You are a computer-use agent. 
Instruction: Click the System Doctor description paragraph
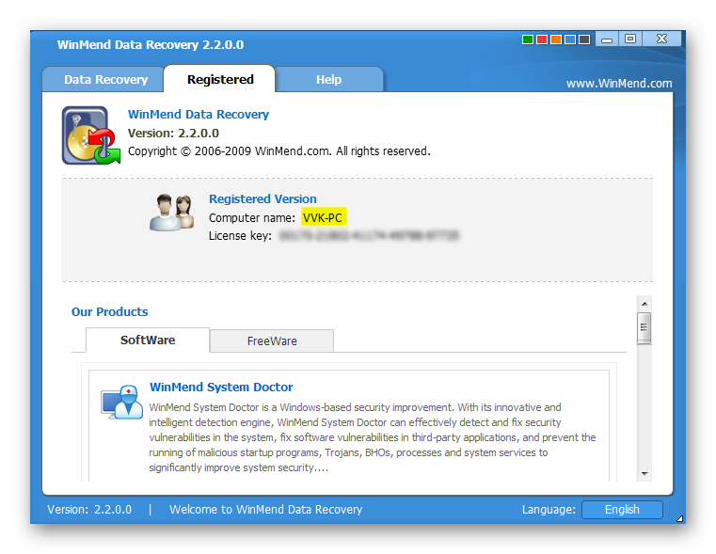coord(373,437)
